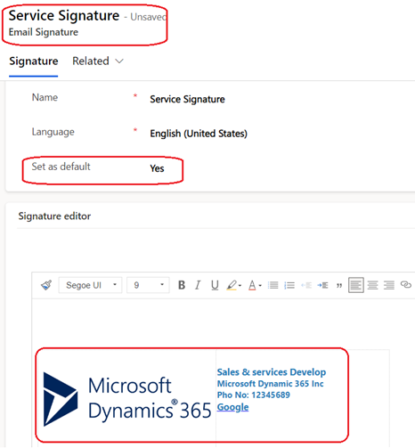Click the Language field label
This screenshot has width=415, height=448.
click(53, 132)
